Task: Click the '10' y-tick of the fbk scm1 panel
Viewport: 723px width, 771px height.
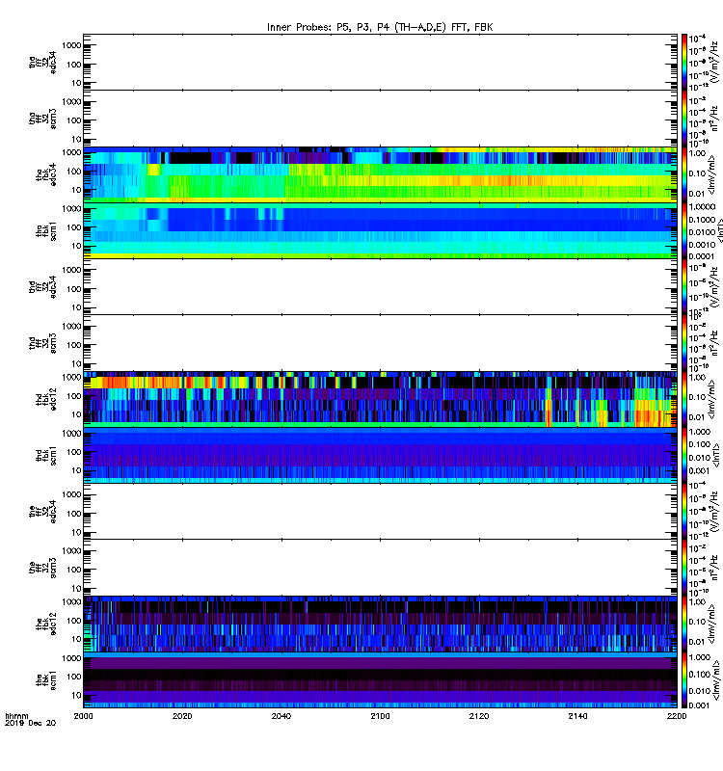Action: 77,695
